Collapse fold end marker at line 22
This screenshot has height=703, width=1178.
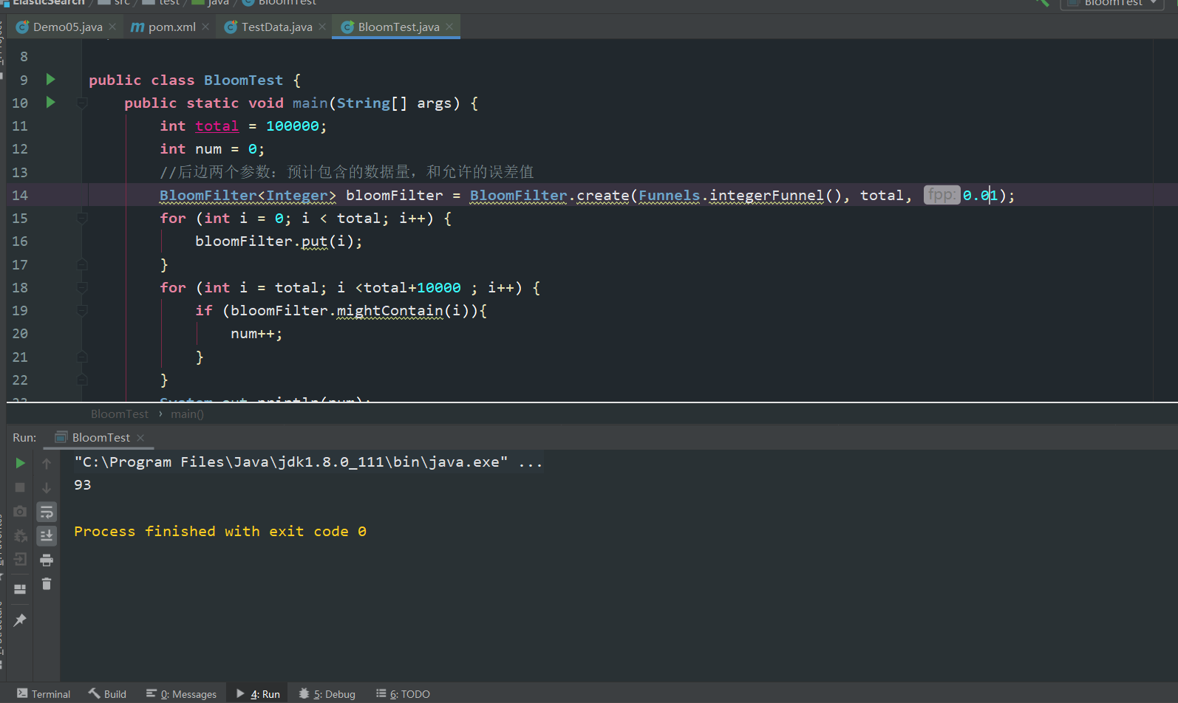[82, 380]
